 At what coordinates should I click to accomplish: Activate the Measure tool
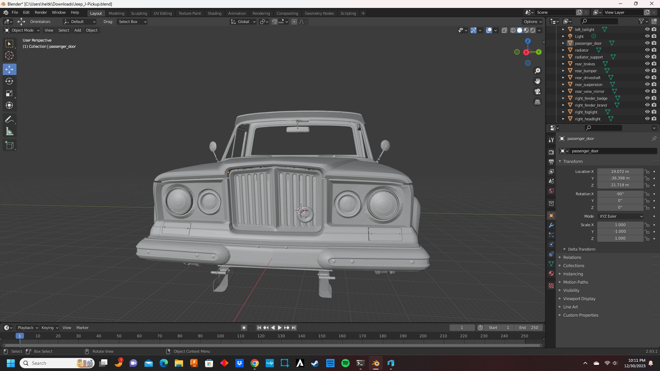click(x=9, y=132)
